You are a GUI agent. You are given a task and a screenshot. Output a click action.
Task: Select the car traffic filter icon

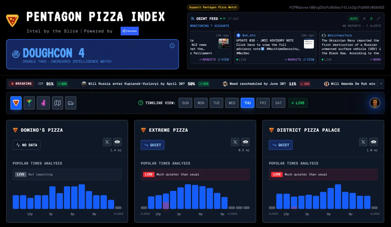[x=71, y=103]
